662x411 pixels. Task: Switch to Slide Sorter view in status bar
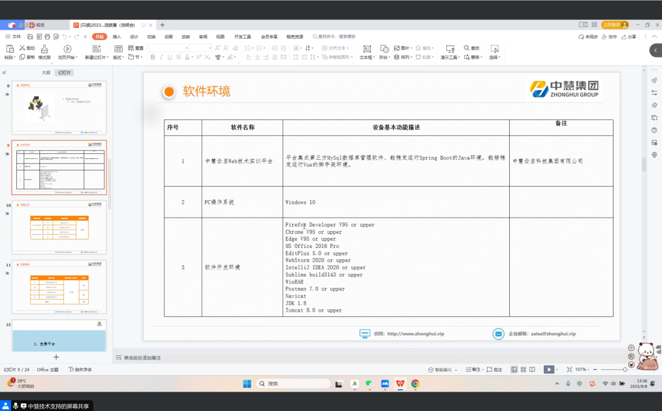point(524,370)
